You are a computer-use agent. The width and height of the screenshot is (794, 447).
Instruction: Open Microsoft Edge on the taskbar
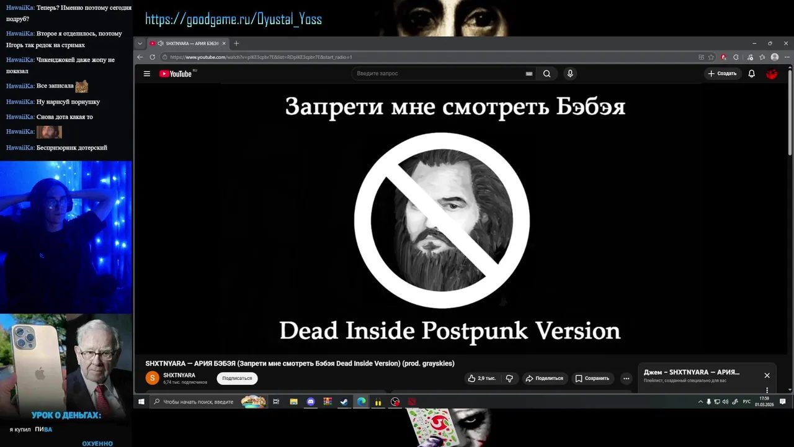pyautogui.click(x=362, y=402)
